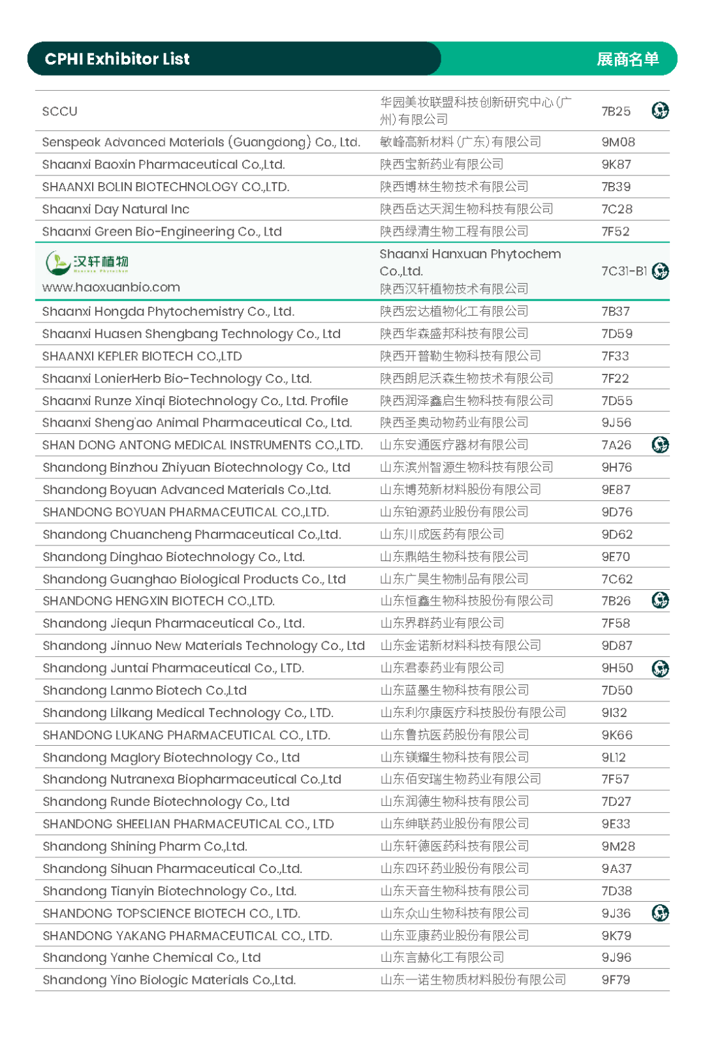
Task: Click booth number 9F79
Action: pos(616,980)
